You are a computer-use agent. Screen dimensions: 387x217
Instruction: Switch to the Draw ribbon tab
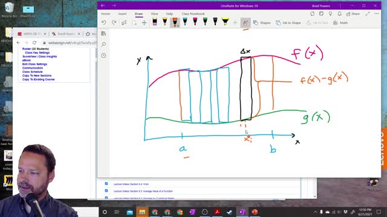point(138,14)
